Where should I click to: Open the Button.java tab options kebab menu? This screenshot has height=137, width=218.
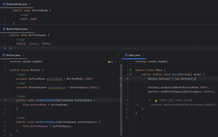(x=118, y=55)
